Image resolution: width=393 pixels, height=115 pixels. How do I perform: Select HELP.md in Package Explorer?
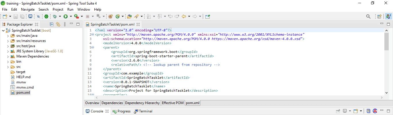point(23,77)
